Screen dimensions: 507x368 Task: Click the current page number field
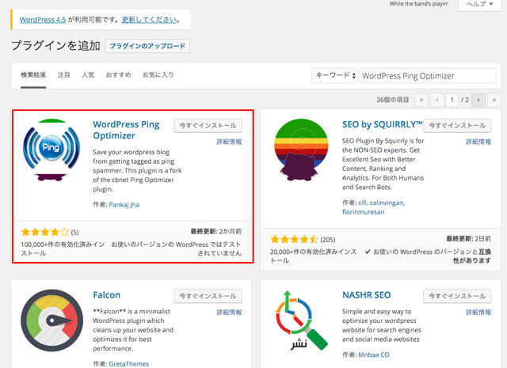[452, 101]
